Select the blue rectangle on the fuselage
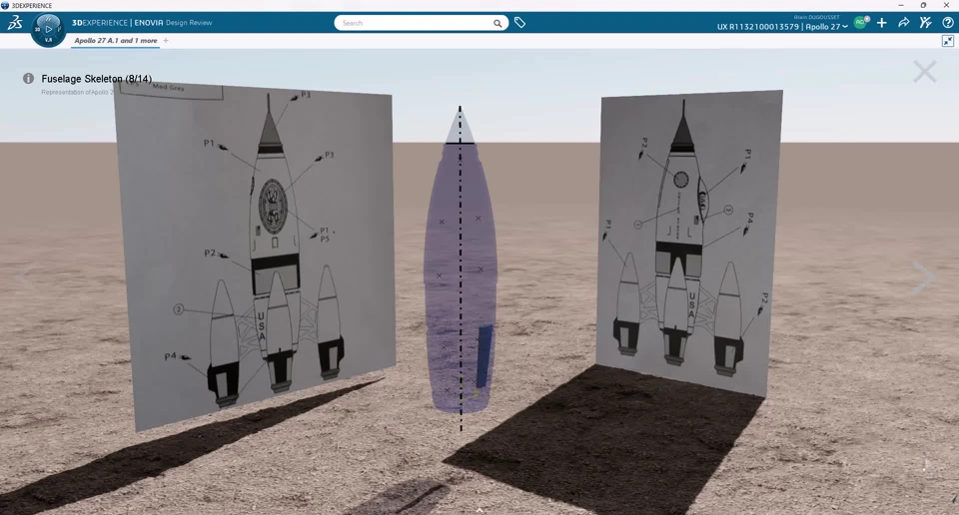 click(x=484, y=356)
